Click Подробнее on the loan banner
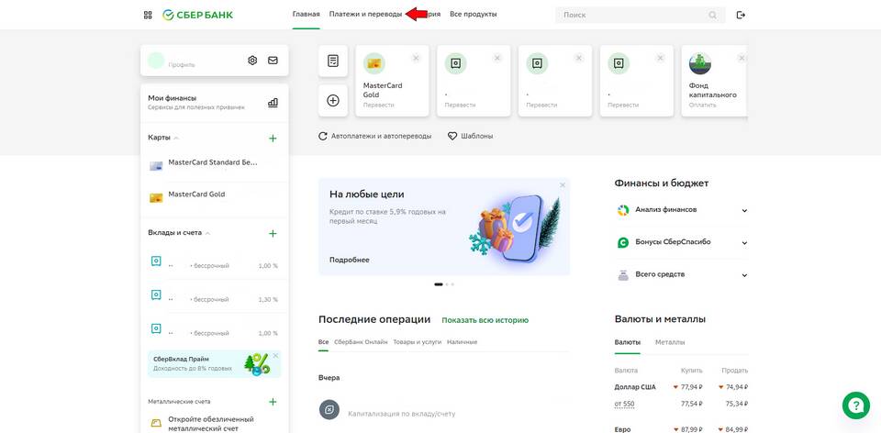881x433 pixels. click(350, 260)
